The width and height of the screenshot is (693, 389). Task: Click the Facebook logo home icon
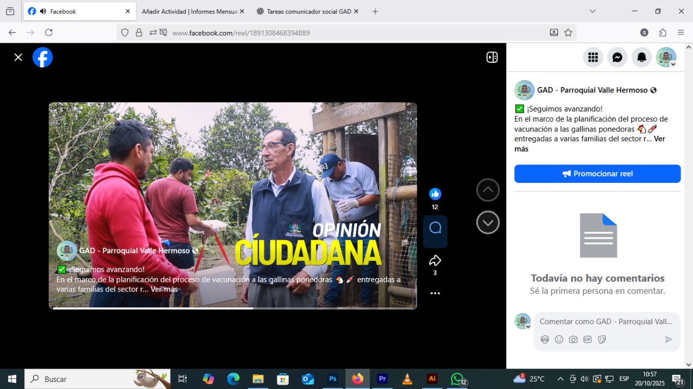point(43,57)
